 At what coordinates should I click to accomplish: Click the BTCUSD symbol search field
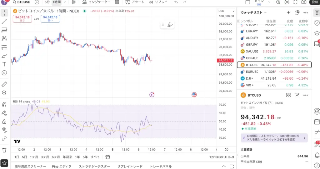click(22, 2)
